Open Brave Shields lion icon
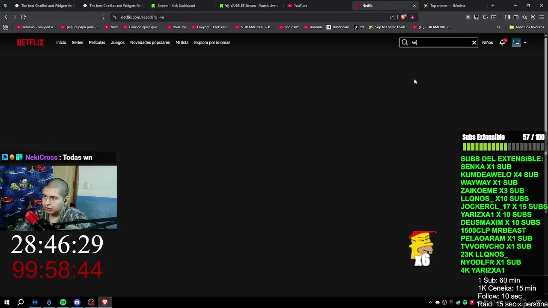548x308 pixels. point(403,17)
